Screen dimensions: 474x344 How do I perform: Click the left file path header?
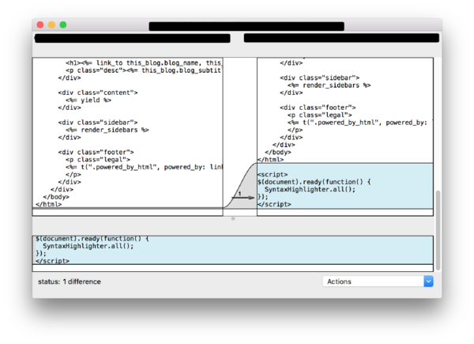[132, 38]
